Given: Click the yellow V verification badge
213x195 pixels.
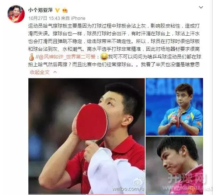Looking at the screenshot, I should pyautogui.click(x=57, y=10).
